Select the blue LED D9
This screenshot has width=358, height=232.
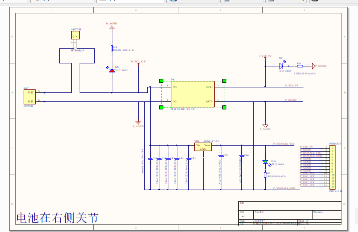tap(281, 66)
